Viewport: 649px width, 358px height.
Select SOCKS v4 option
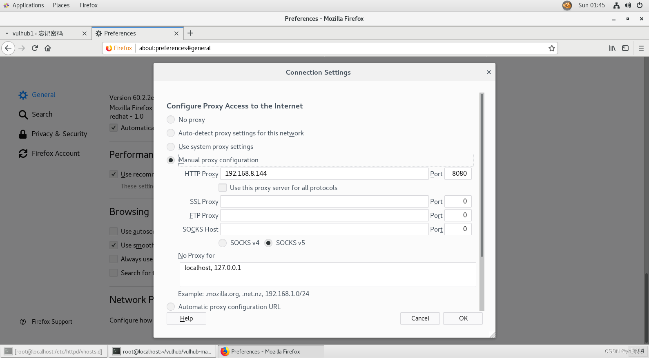223,243
